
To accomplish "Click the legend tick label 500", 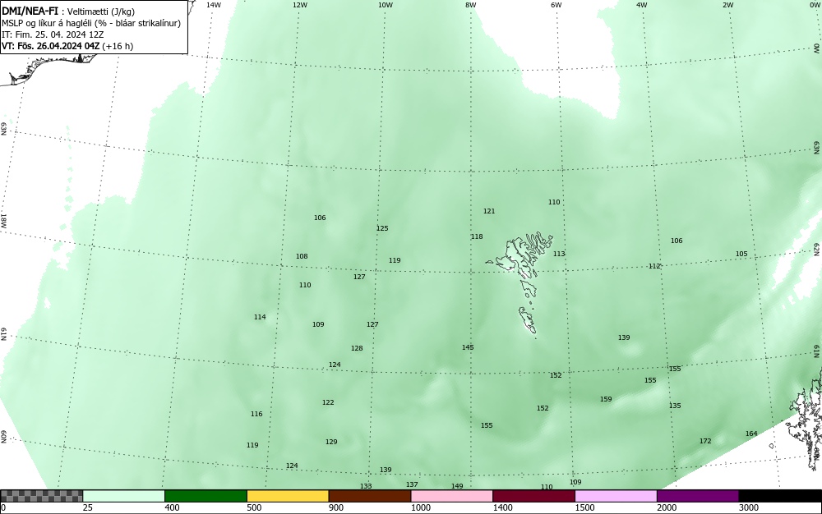I will [254, 507].
